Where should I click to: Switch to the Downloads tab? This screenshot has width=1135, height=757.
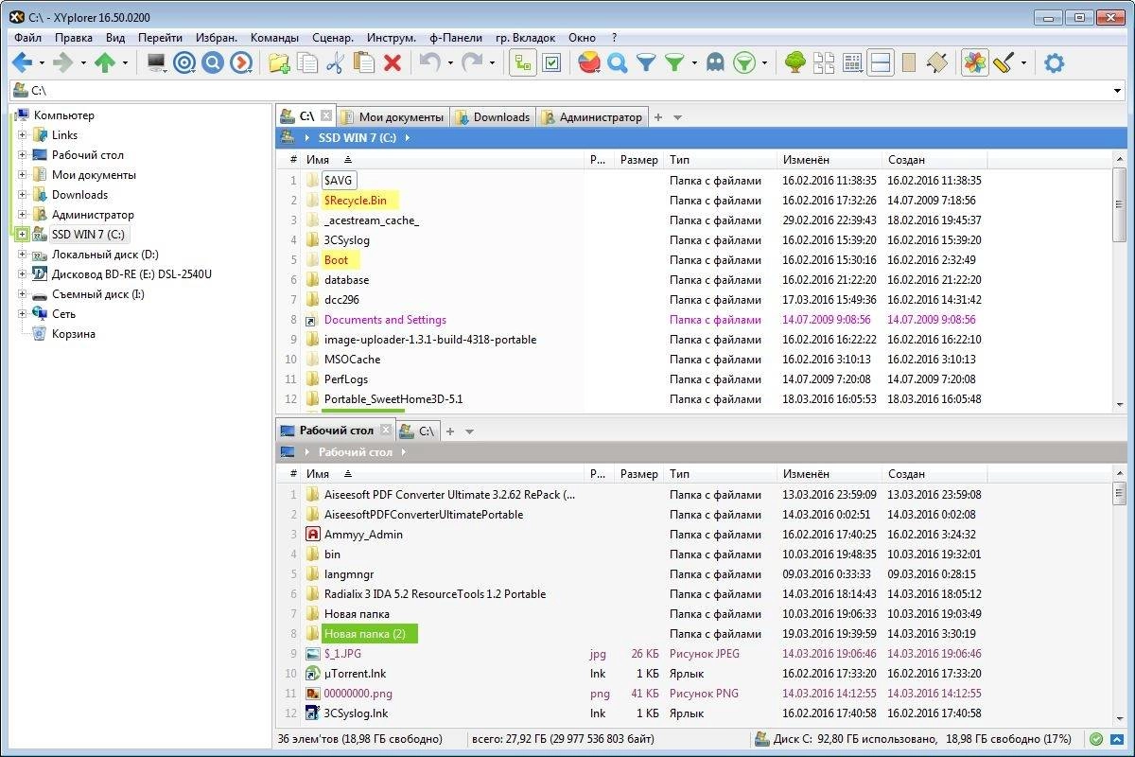click(x=493, y=117)
